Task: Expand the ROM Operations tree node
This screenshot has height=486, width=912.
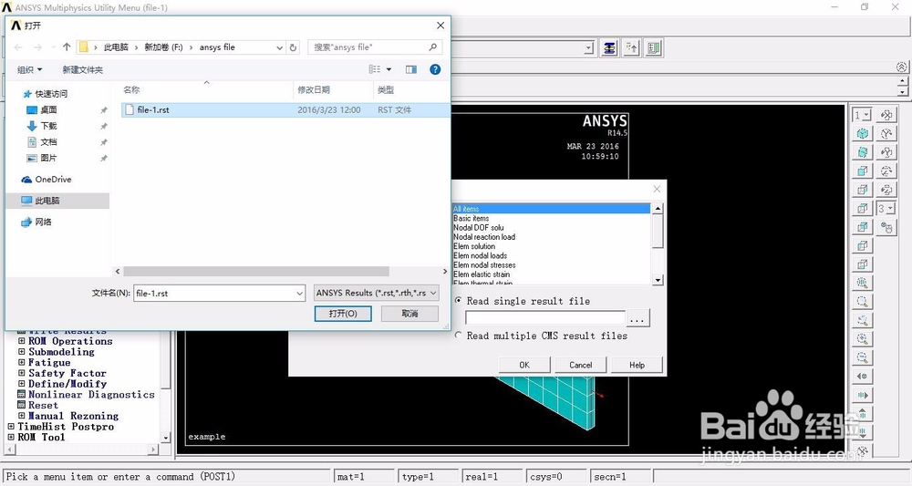Action: point(22,341)
